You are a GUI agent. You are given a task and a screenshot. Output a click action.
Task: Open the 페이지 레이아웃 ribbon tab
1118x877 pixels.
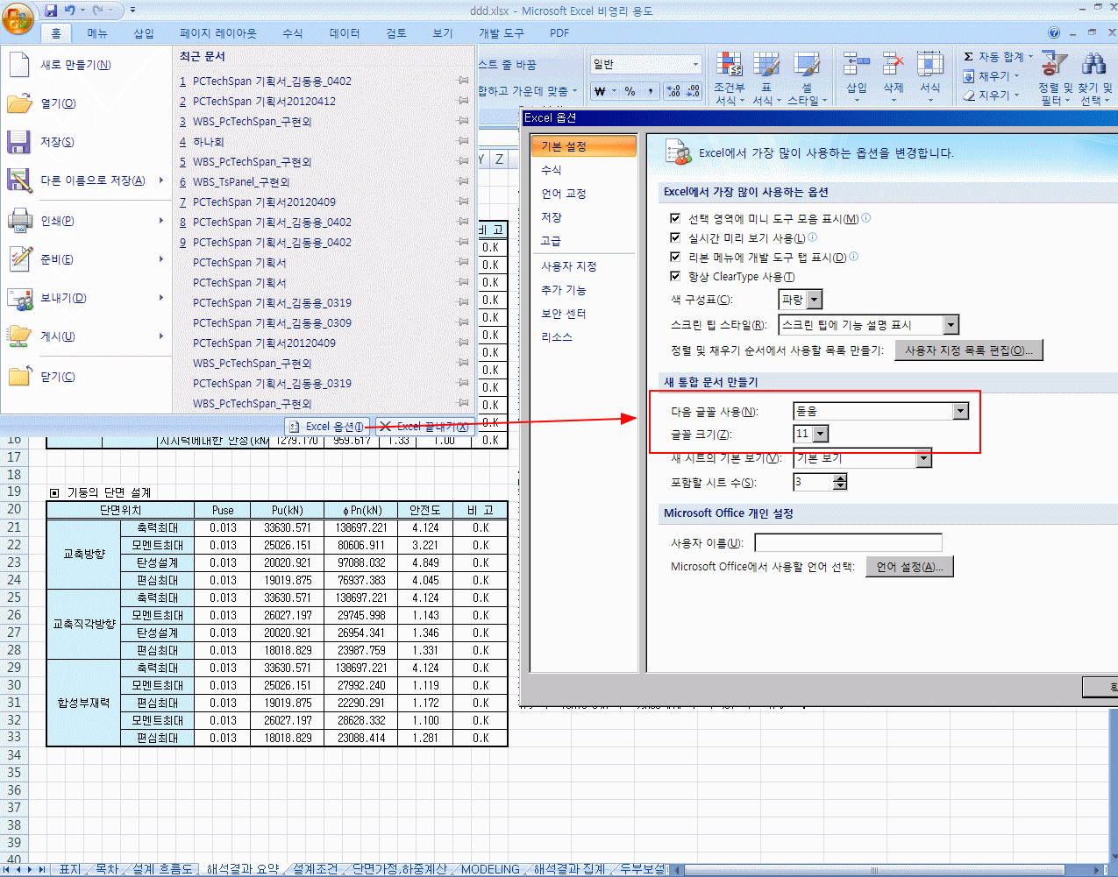tap(218, 33)
